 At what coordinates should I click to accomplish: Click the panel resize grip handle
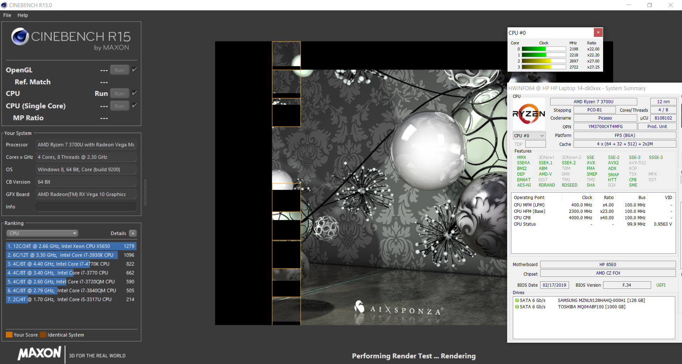click(x=145, y=192)
